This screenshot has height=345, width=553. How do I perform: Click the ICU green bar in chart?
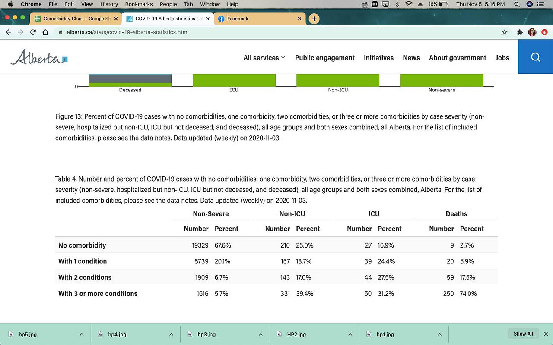click(234, 80)
